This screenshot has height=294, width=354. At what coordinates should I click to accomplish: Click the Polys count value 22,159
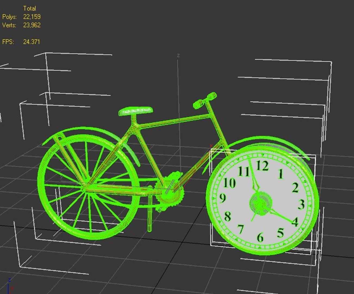pyautogui.click(x=32, y=17)
